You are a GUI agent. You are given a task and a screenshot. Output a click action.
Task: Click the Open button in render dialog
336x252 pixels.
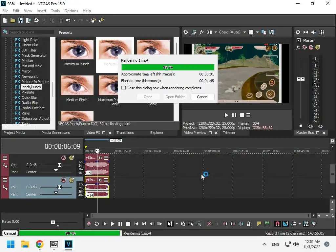(x=148, y=97)
